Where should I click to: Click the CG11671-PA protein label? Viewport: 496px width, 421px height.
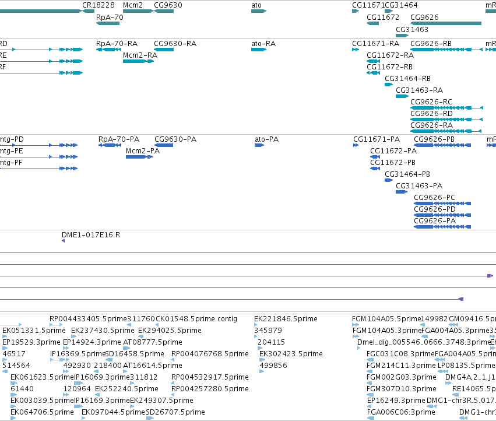pos(377,139)
